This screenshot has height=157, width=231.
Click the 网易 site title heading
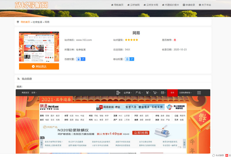(136, 33)
